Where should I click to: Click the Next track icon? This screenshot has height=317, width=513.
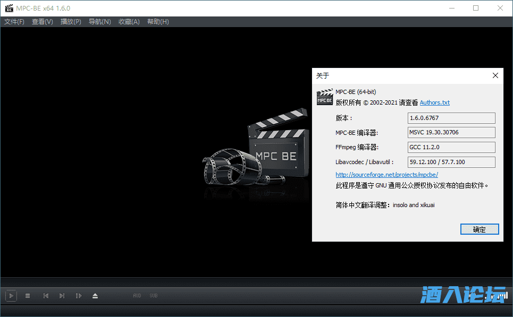[62, 296]
